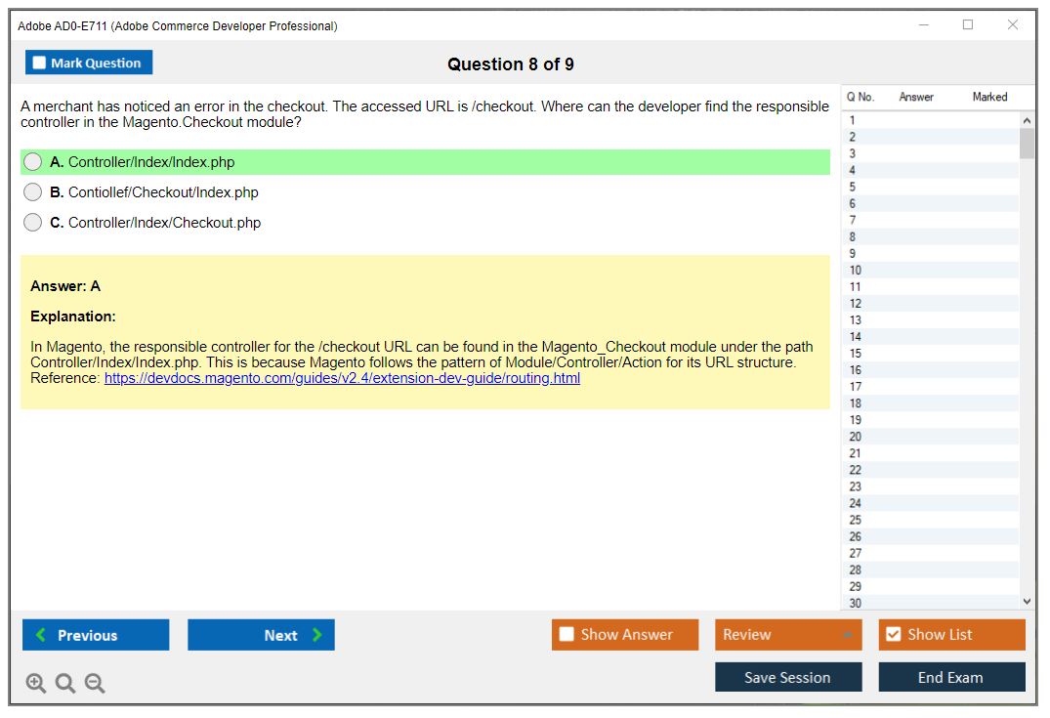Toggle the Show Answer checkbox
Viewport: 1050px width, 718px height.
pos(567,635)
